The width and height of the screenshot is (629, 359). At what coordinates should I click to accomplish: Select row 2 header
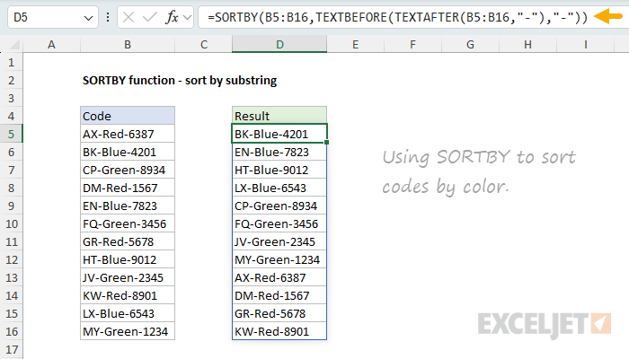[x=11, y=80]
